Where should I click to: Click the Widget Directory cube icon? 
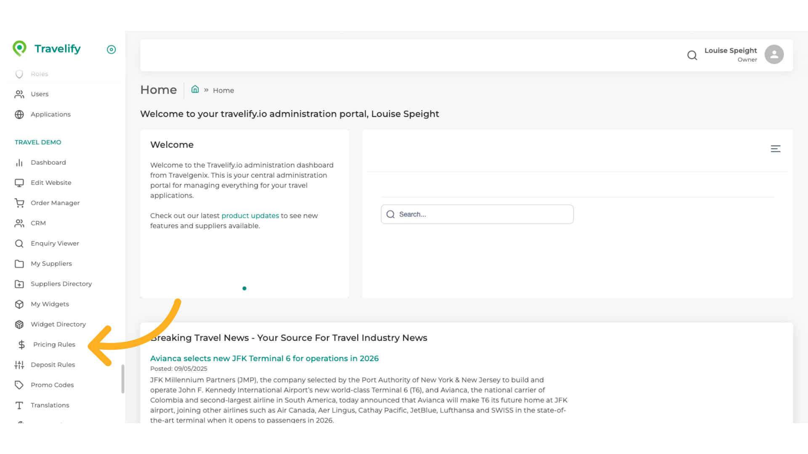19,325
